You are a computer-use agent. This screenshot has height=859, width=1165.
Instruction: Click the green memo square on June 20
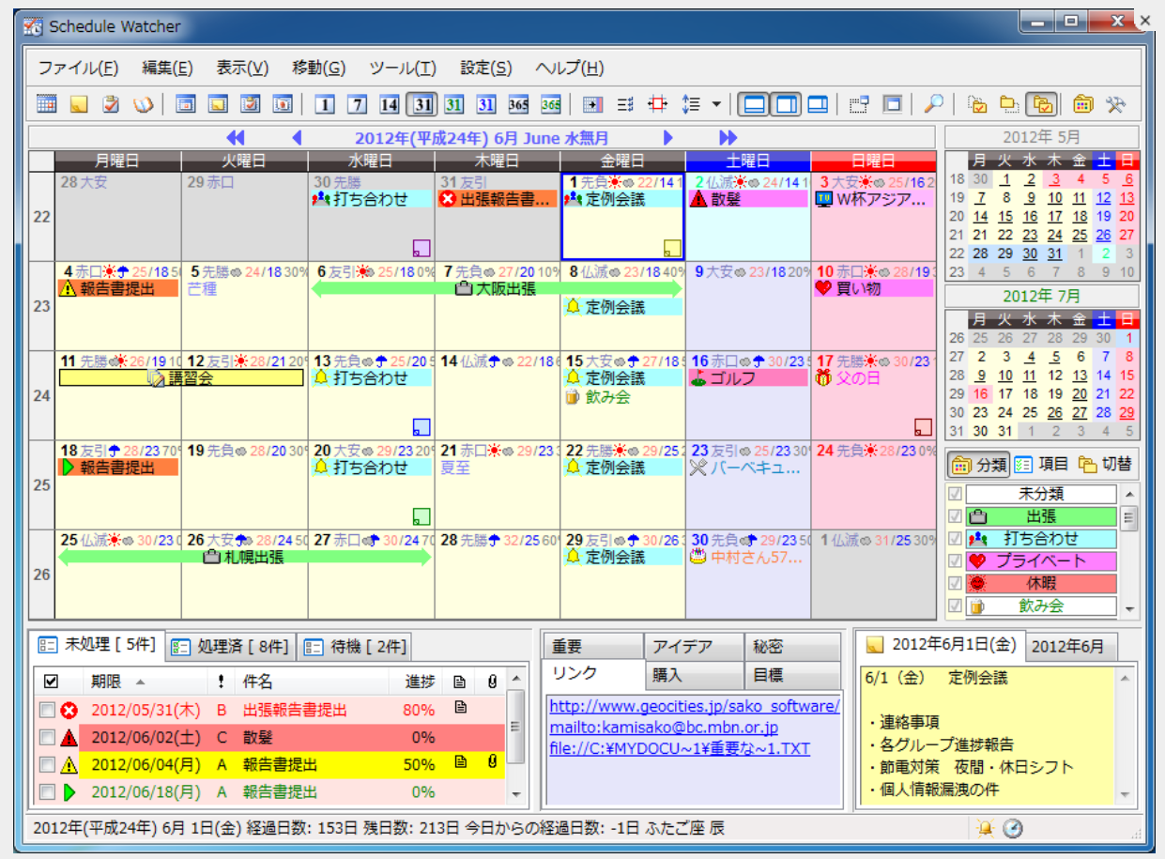[422, 516]
